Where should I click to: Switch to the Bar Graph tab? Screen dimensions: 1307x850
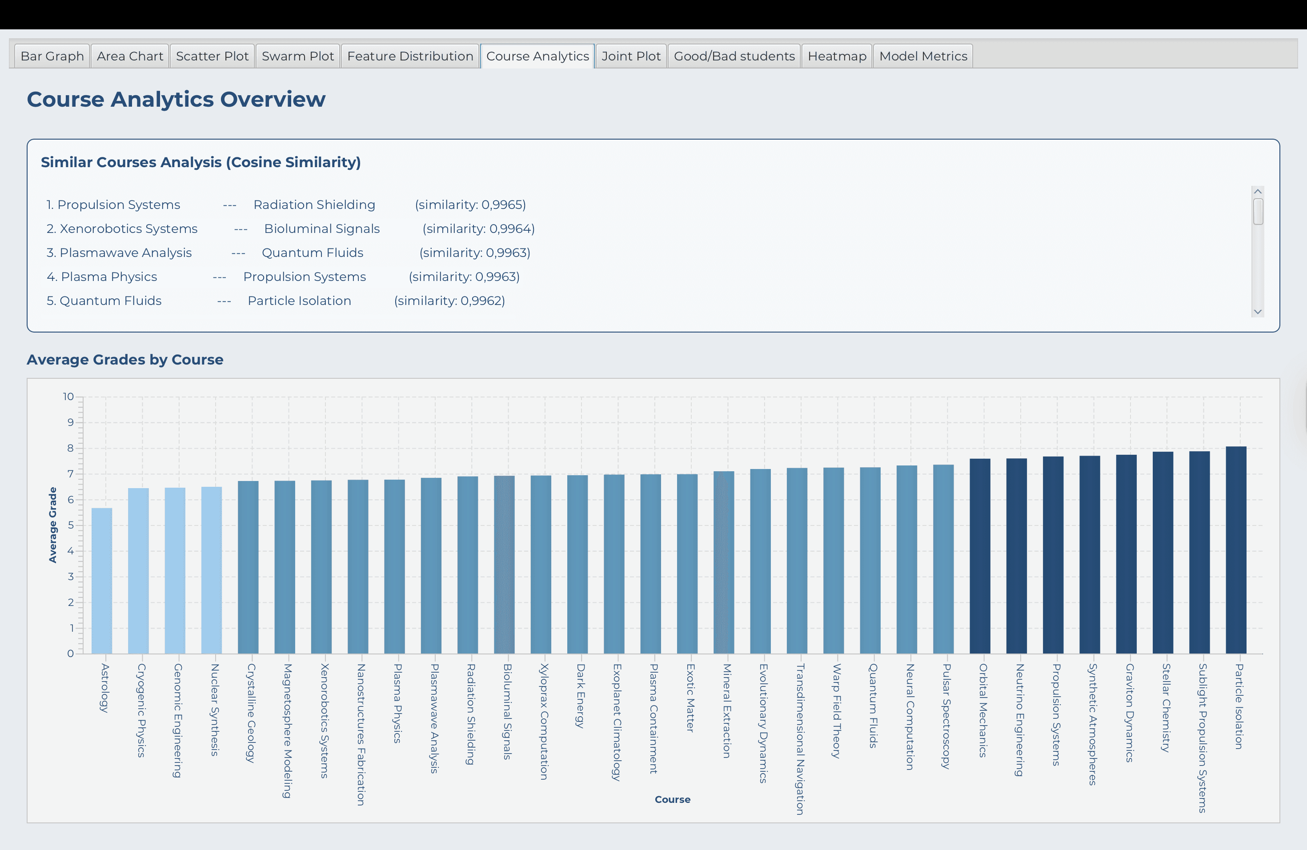click(52, 56)
